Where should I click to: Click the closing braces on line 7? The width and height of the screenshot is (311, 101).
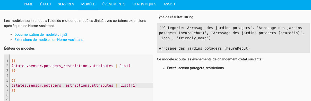pos(14,90)
